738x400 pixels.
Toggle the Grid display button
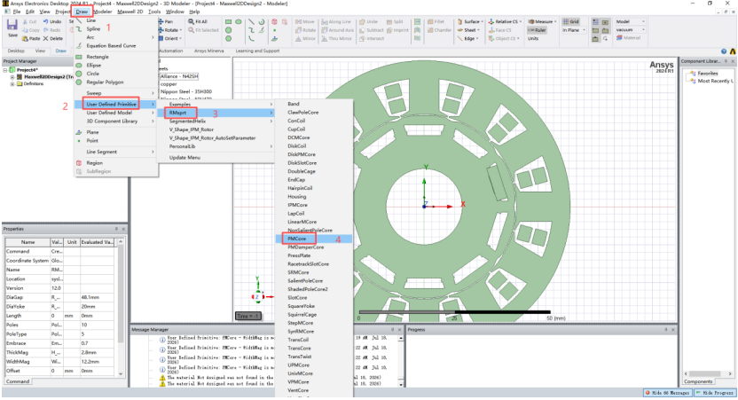tap(571, 21)
